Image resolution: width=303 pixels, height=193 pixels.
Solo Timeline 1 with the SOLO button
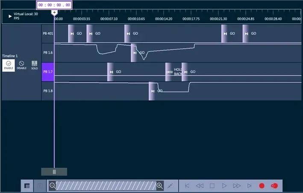click(34, 65)
